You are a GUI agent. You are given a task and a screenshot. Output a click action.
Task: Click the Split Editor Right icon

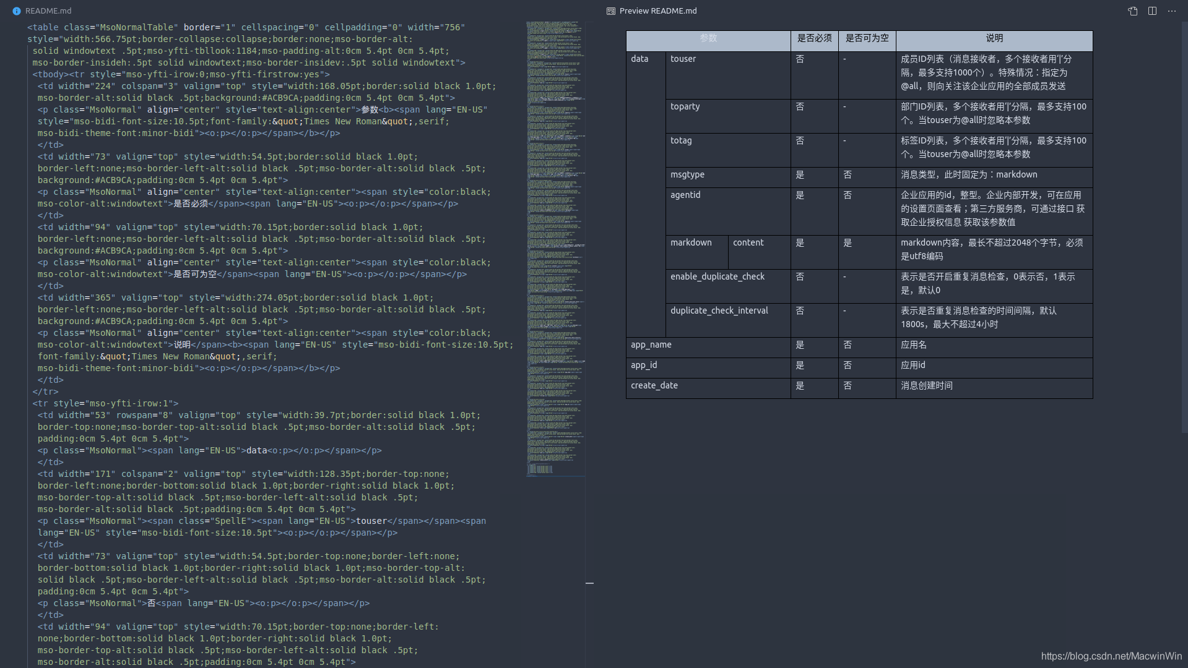(1152, 11)
